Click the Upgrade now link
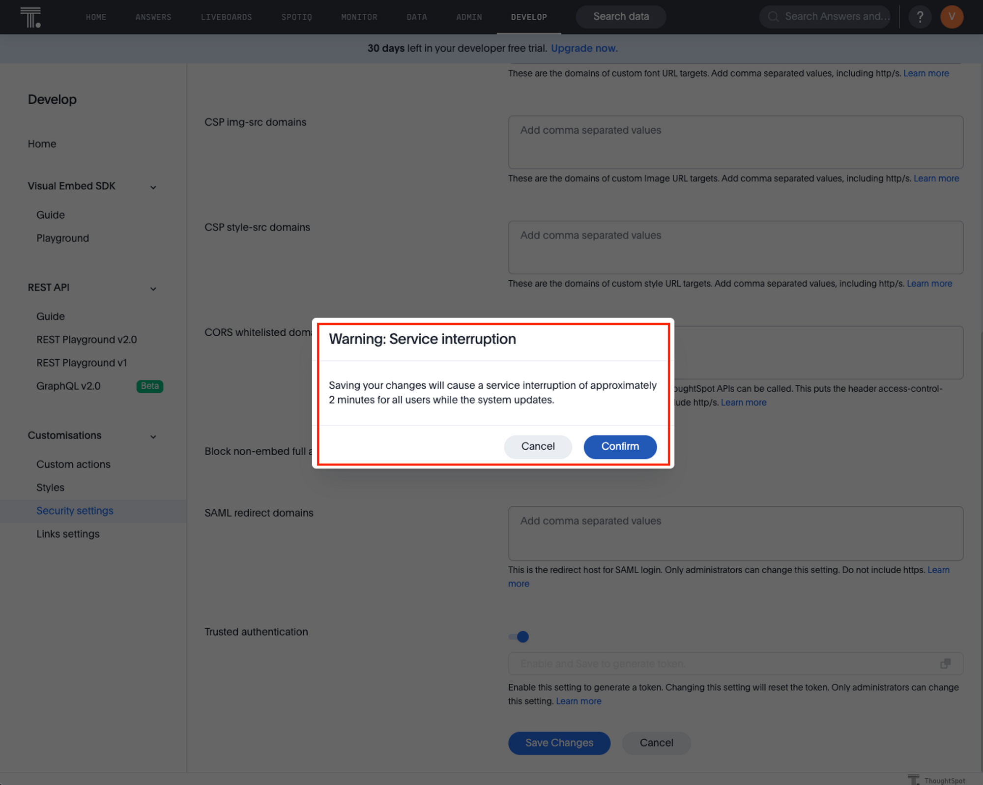The image size is (983, 785). (584, 48)
